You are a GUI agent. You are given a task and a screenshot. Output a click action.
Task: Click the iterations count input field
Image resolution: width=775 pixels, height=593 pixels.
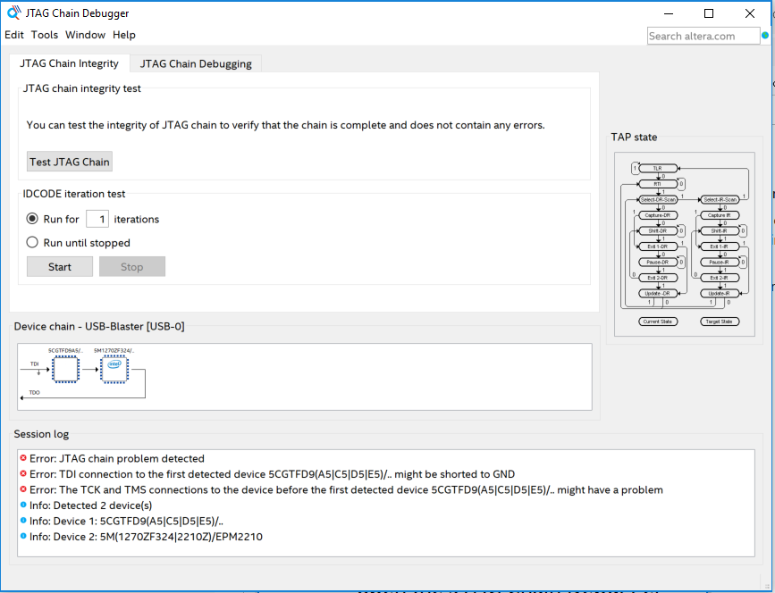click(x=97, y=219)
